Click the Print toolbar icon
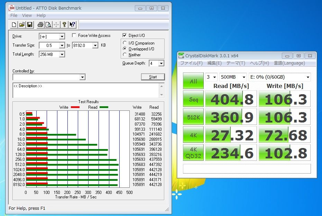 (x=40, y=24)
